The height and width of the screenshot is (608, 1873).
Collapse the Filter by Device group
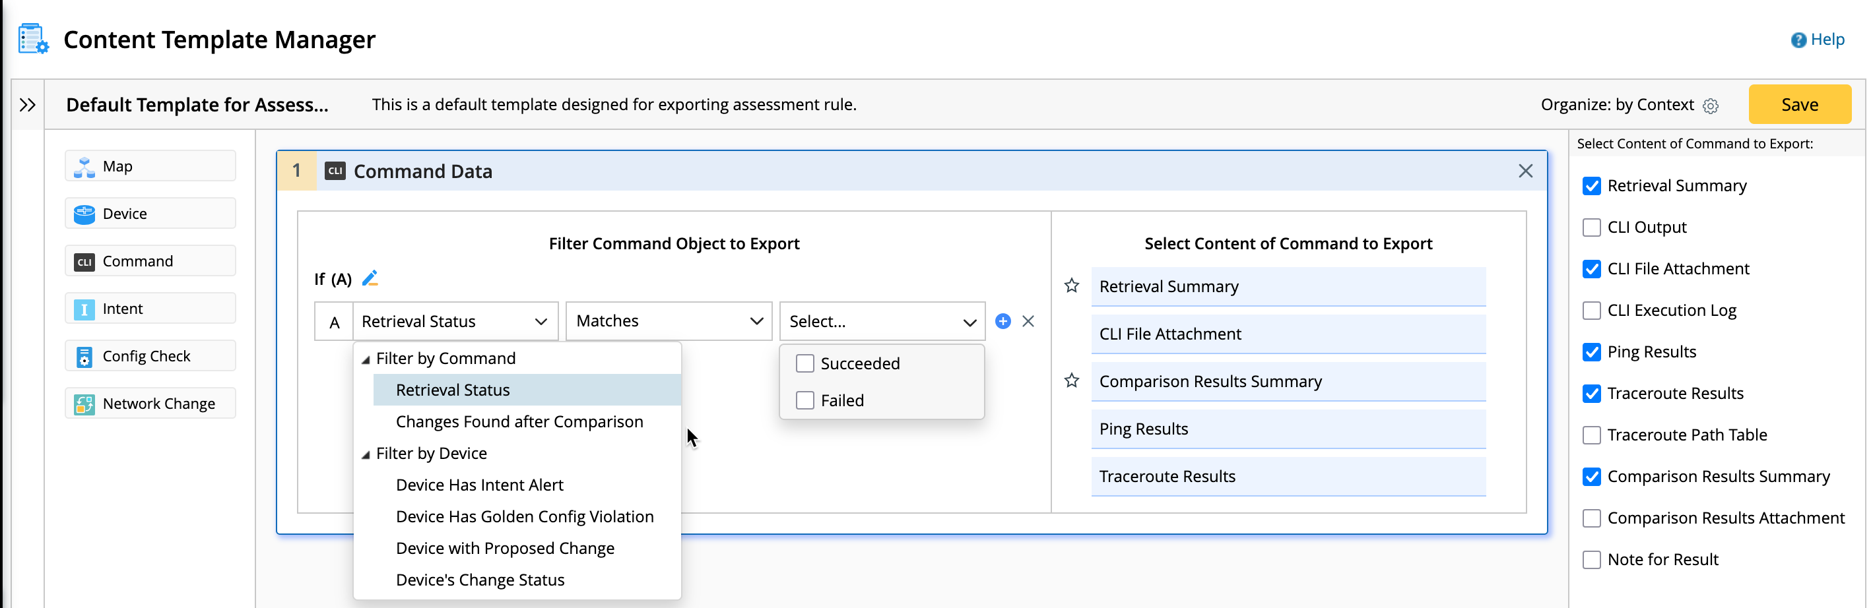pos(366,455)
